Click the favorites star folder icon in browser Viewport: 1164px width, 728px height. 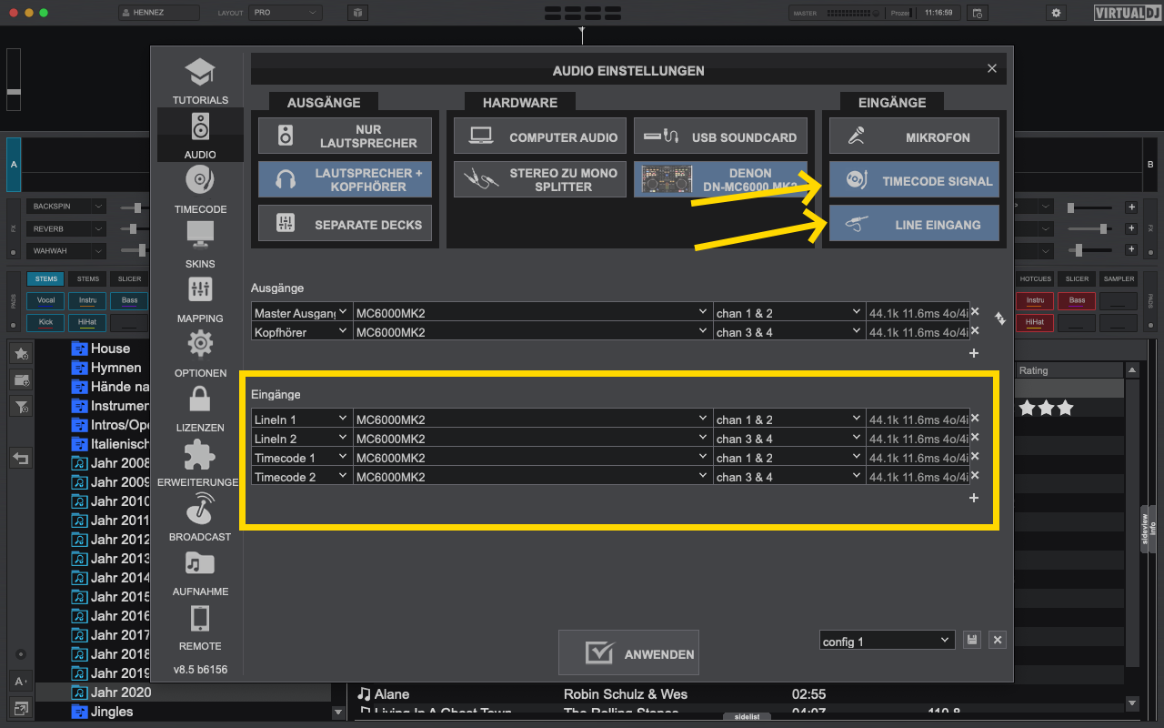pyautogui.click(x=21, y=353)
